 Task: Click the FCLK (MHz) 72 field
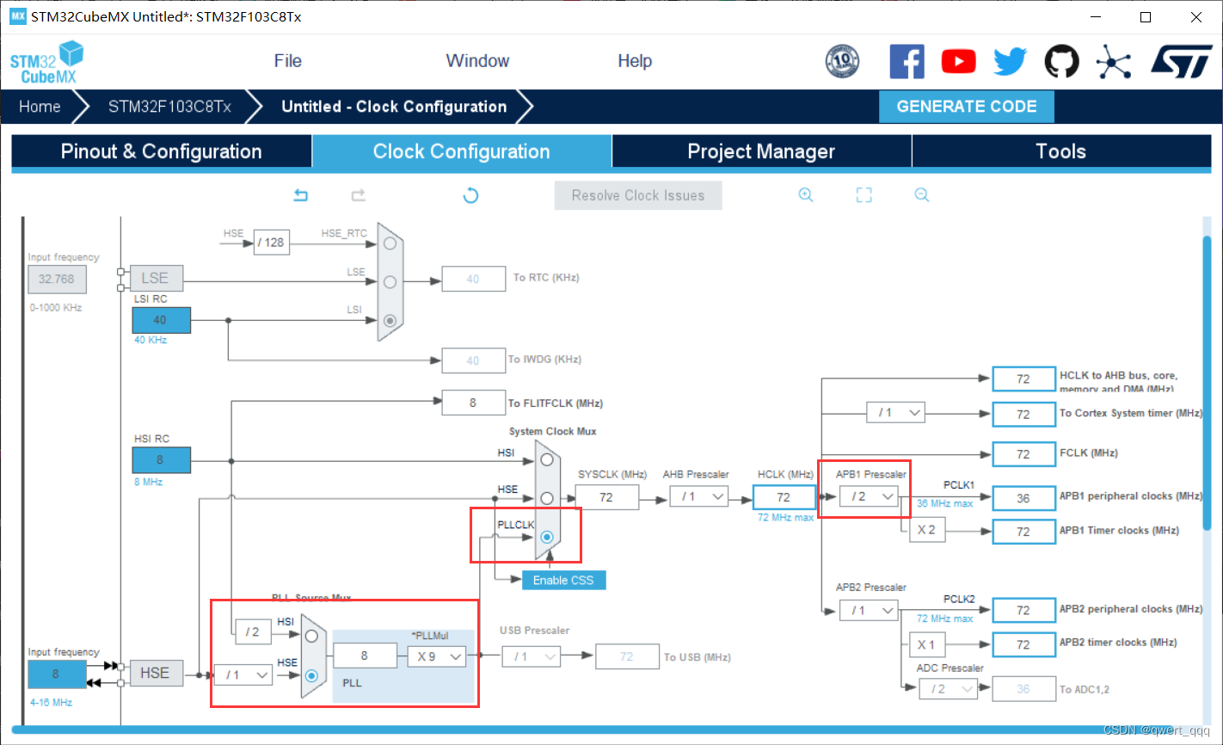1023,453
